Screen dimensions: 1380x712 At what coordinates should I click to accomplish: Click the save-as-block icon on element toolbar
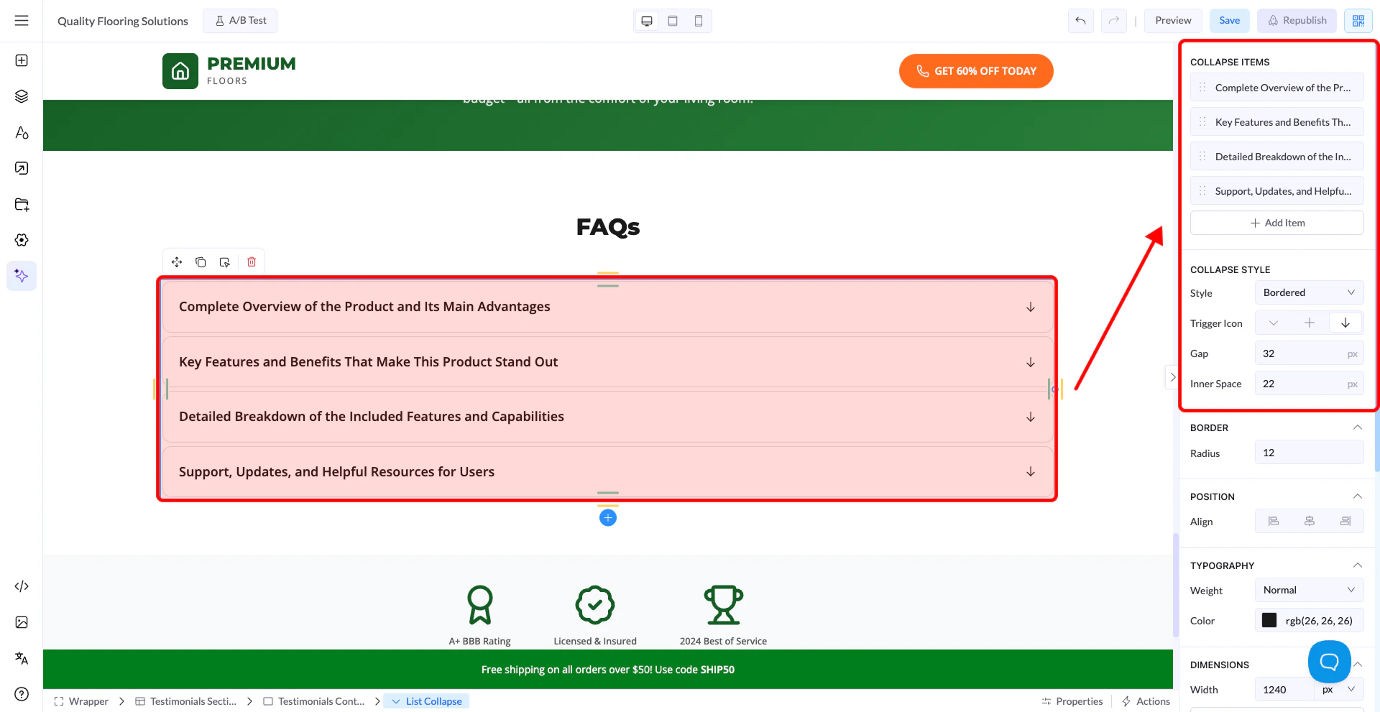point(225,262)
